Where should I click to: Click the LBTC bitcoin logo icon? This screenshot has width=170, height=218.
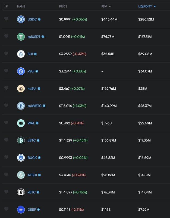coord(21,140)
